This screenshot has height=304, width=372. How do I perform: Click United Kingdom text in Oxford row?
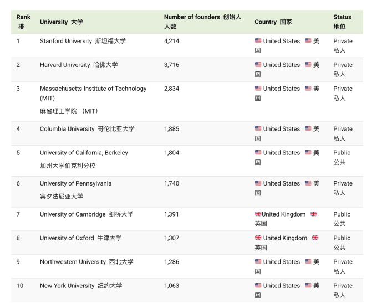pos(285,238)
